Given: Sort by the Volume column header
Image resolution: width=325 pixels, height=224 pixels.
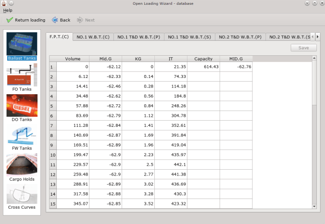Looking at the screenshot, I should (x=73, y=59).
